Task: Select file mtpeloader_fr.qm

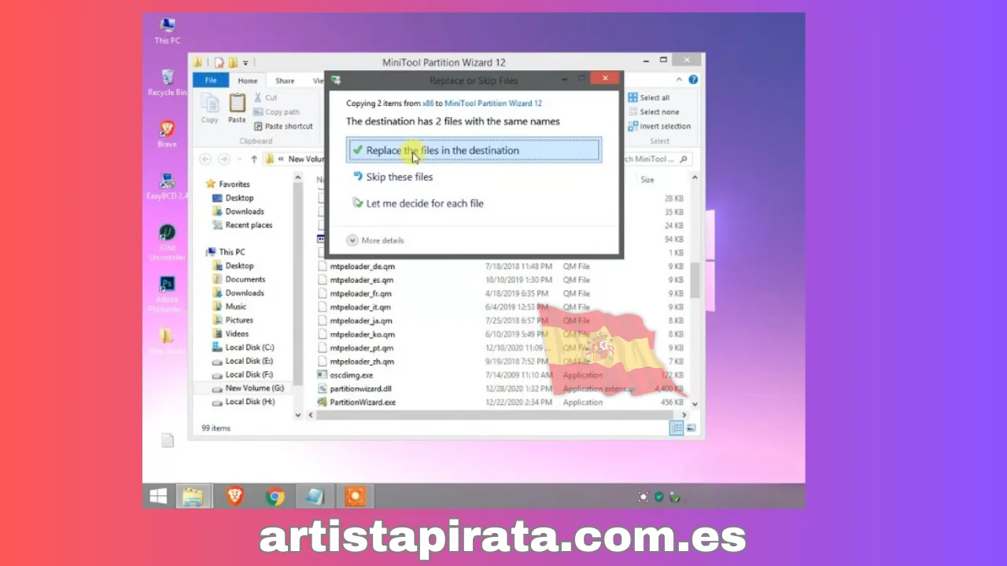Action: coord(355,293)
